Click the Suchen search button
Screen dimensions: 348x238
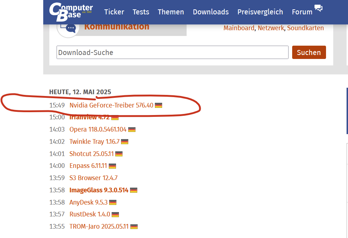tap(309, 52)
